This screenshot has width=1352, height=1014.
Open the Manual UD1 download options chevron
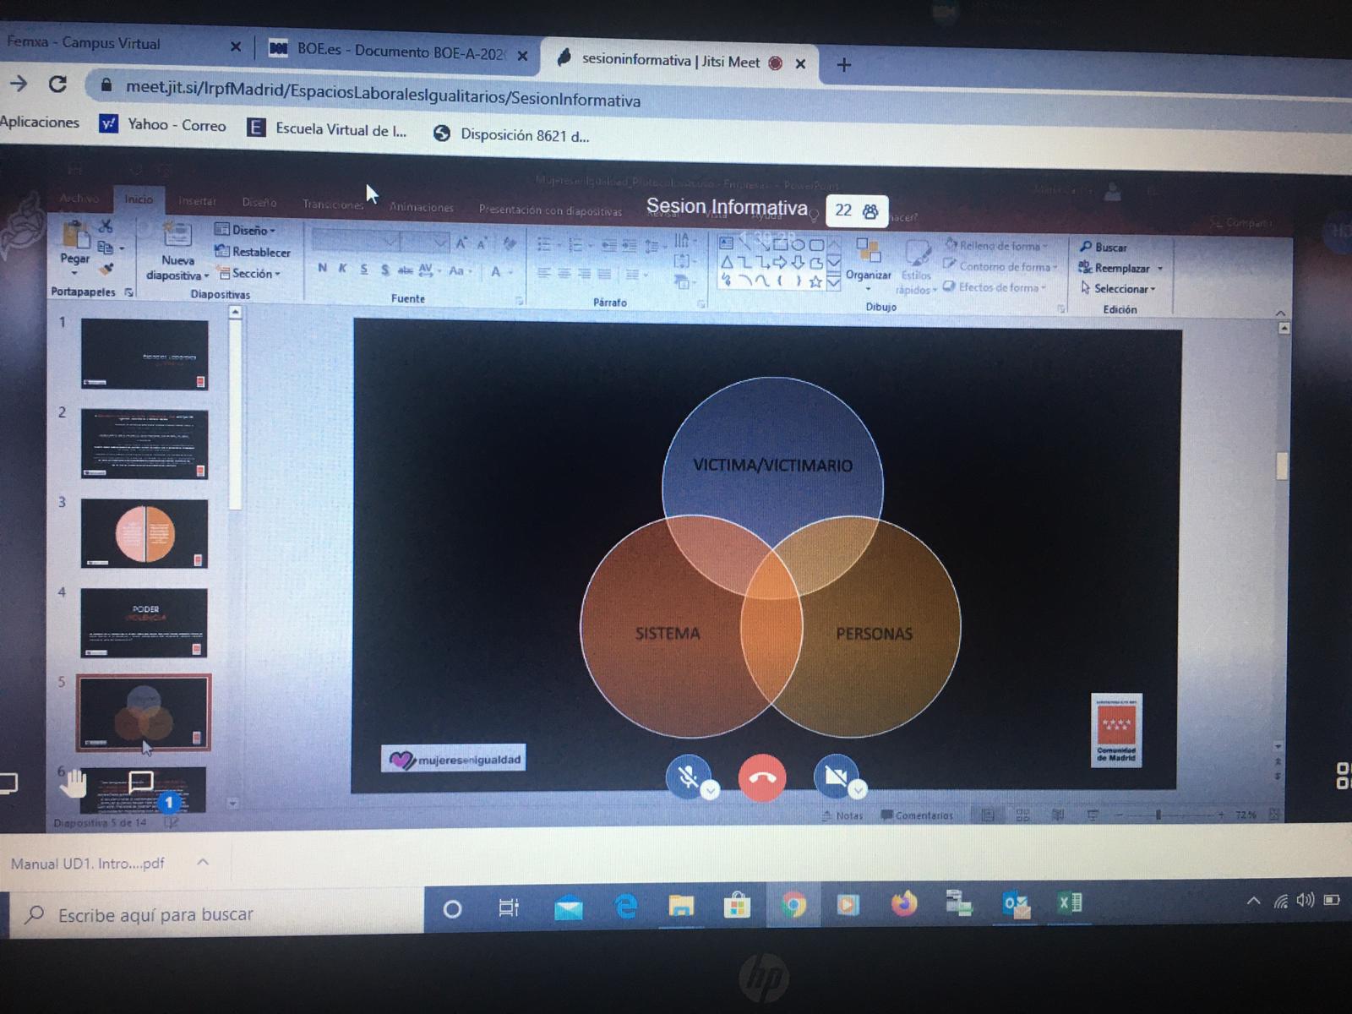tap(203, 862)
